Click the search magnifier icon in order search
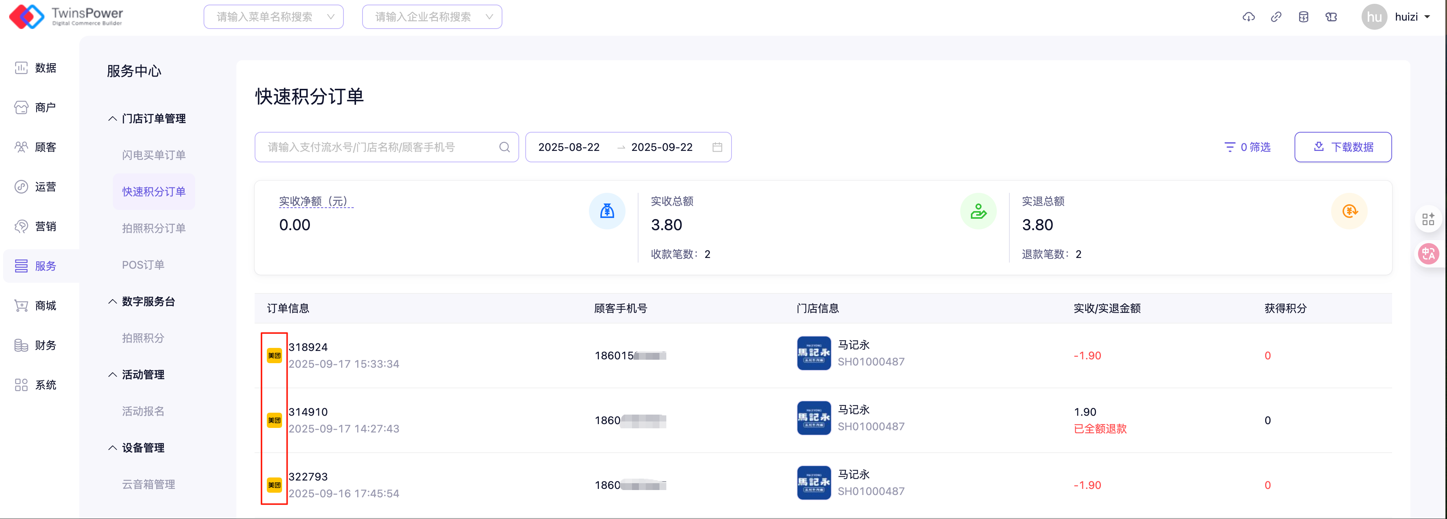The height and width of the screenshot is (519, 1447). click(504, 147)
